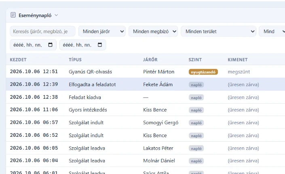Click the megszűnt outcome text
Viewport: 285px width, 174px height.
point(239,72)
